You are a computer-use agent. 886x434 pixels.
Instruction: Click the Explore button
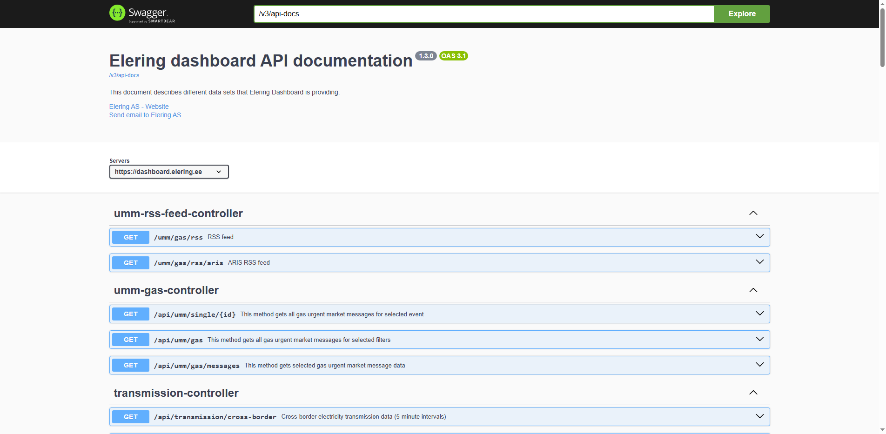[x=741, y=13]
